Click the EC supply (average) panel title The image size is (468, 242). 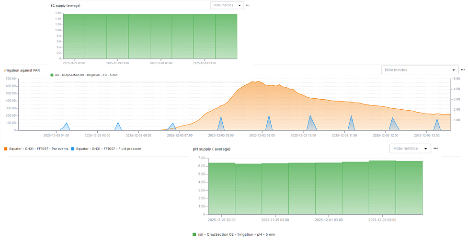click(x=66, y=6)
